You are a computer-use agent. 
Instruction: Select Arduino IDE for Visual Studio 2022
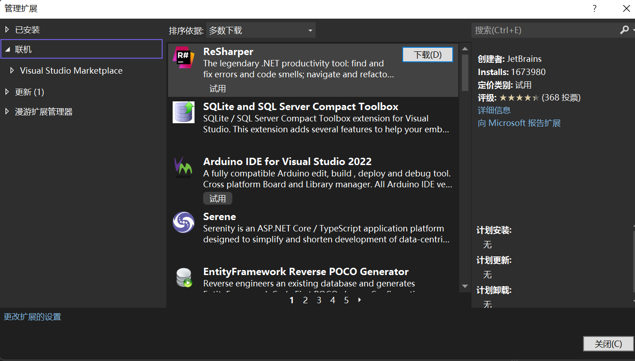point(287,161)
